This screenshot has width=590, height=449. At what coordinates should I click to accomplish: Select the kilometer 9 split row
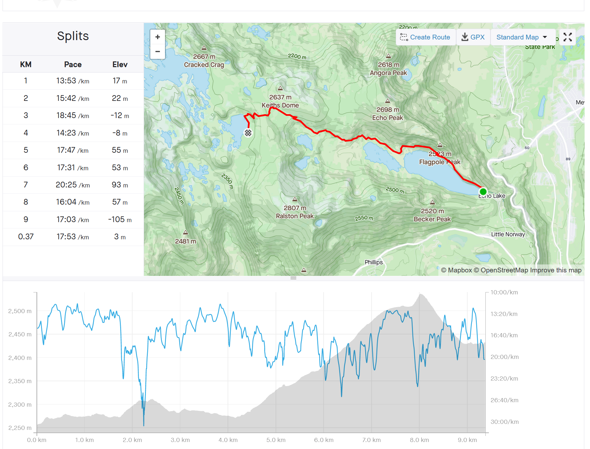[x=73, y=220]
